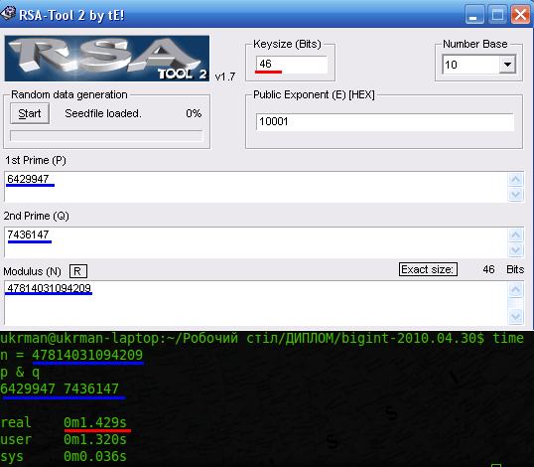
Task: Click the 'Random data generation' group label
Action: click(x=69, y=94)
